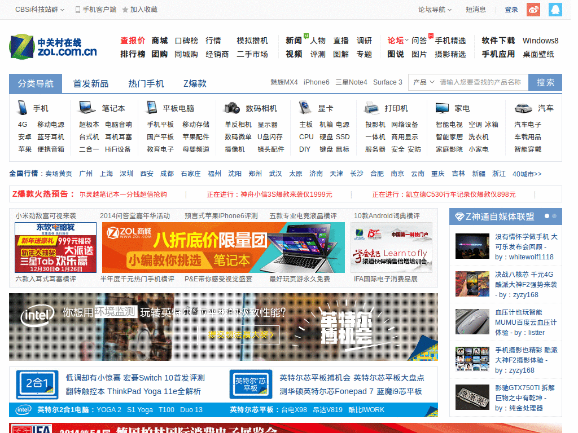Open the 卖场黄页 link
This screenshot has width=578, height=433.
(59, 174)
